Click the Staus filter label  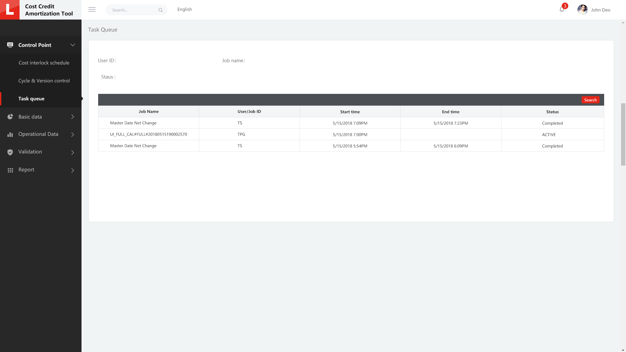(108, 77)
